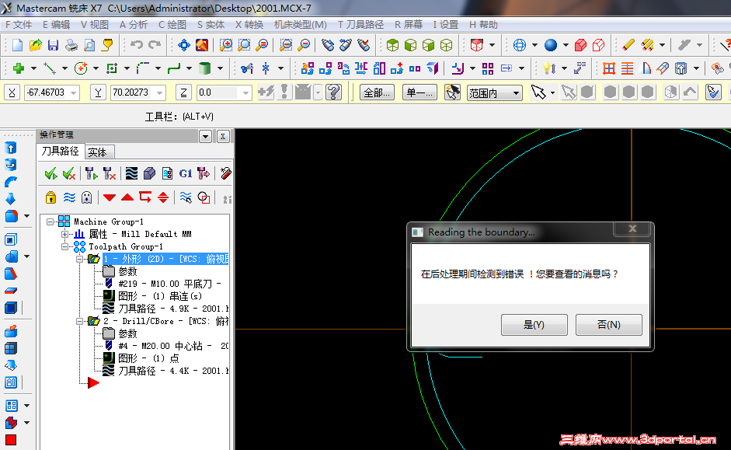
Task: Click 是(Y) in the error dialog
Action: coord(534,325)
